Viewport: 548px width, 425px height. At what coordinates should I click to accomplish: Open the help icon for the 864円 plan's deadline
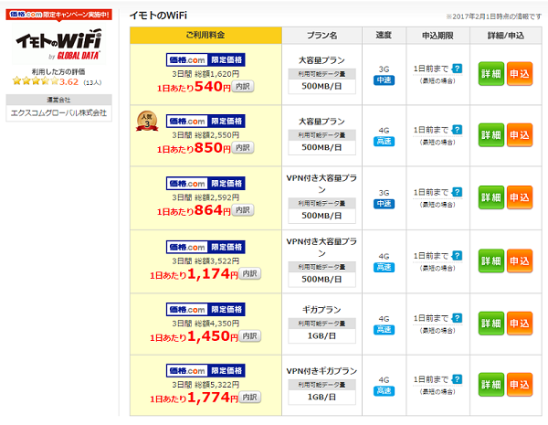click(x=458, y=192)
